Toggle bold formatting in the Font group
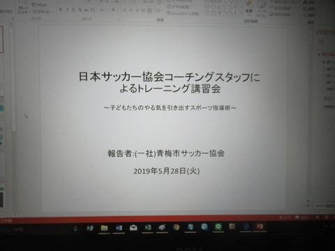Screen dimensions: 335x251 pyautogui.click(x=61, y=10)
